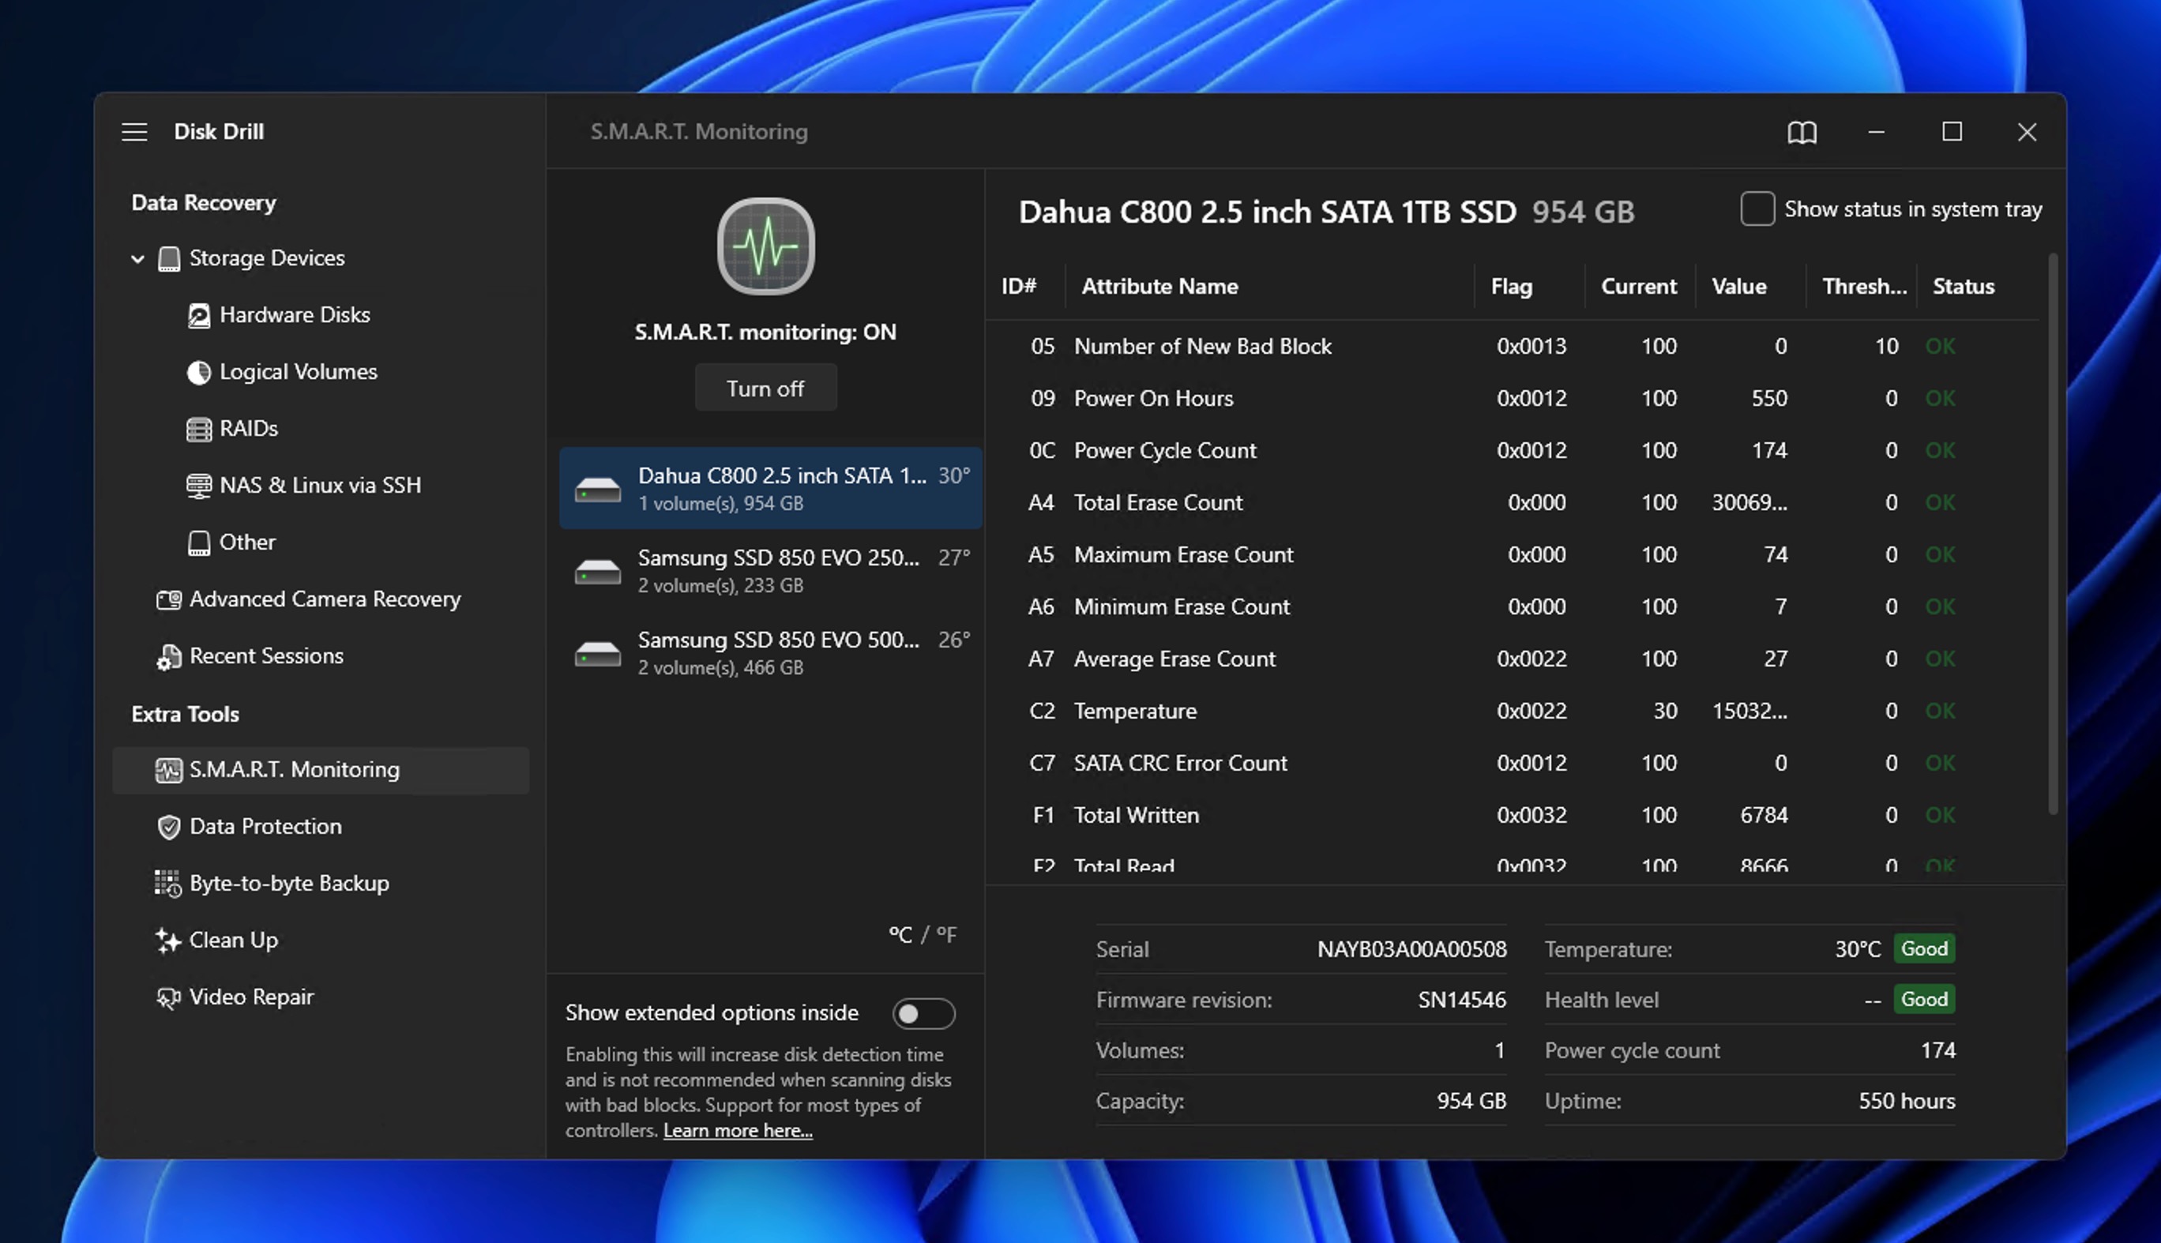This screenshot has width=2161, height=1243.
Task: Minimize the Disk Drill window
Action: pos(1876,133)
